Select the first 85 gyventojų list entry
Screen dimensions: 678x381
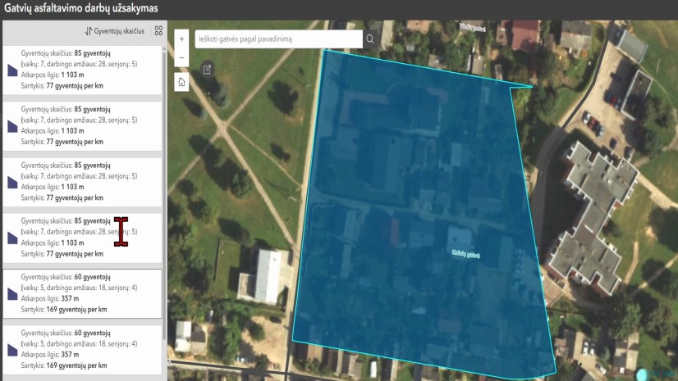point(82,69)
